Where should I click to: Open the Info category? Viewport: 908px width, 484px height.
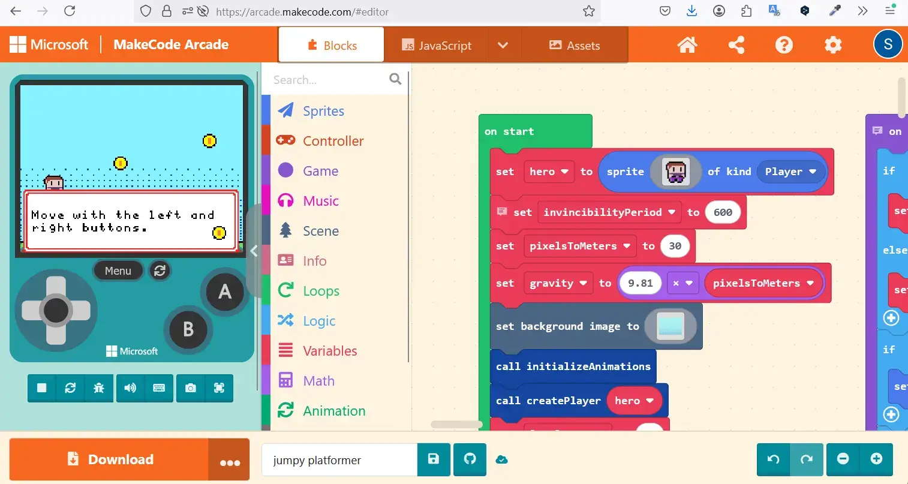click(x=336, y=261)
